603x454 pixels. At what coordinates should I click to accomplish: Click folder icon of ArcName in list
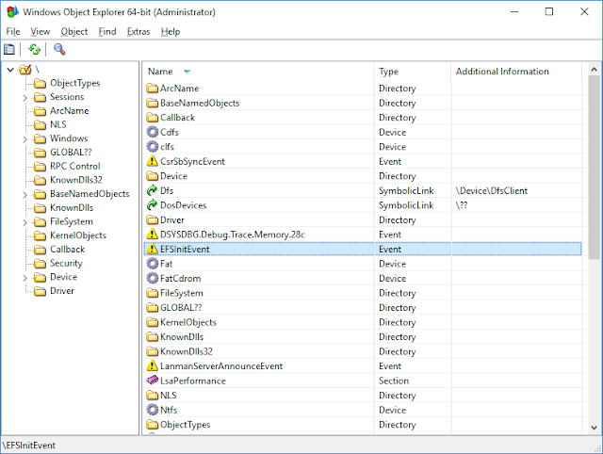tap(153, 89)
